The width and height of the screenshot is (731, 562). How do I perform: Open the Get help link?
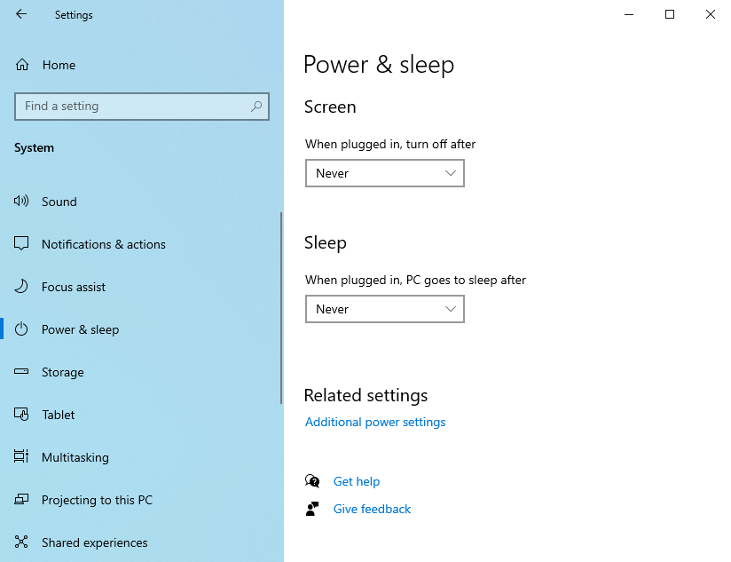(x=357, y=481)
